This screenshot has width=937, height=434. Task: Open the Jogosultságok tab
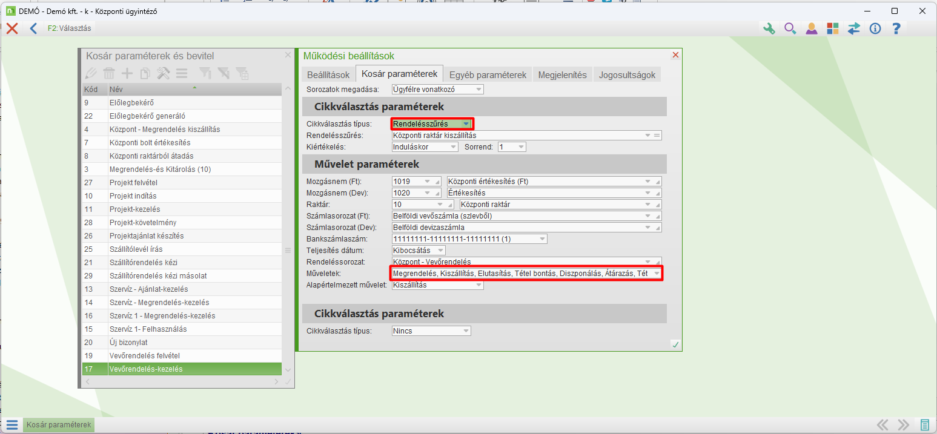[627, 75]
